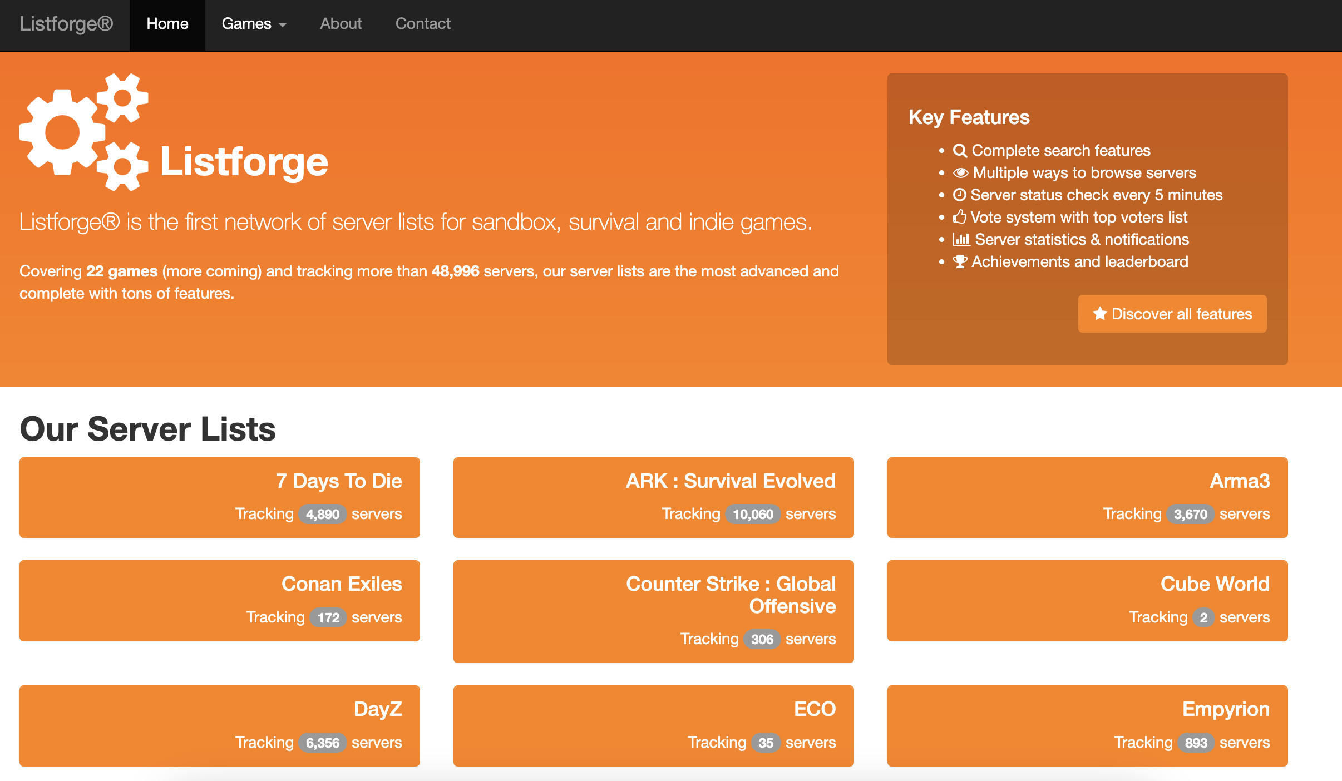Click the 3,670 servers badge
This screenshot has height=781, width=1342.
(1191, 514)
